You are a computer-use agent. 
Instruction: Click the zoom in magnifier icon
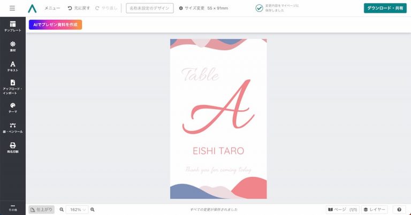(x=93, y=210)
